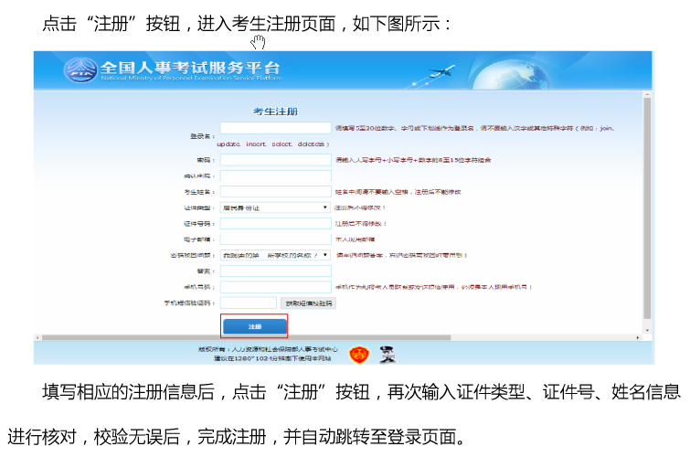Focus the 手机号码 input field
Screen dimensions: 690x457
pyautogui.click(x=275, y=286)
